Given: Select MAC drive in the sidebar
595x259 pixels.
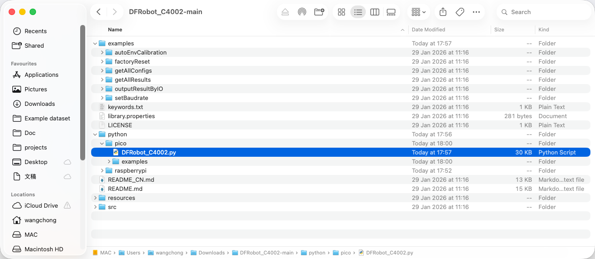Looking at the screenshot, I should point(31,234).
